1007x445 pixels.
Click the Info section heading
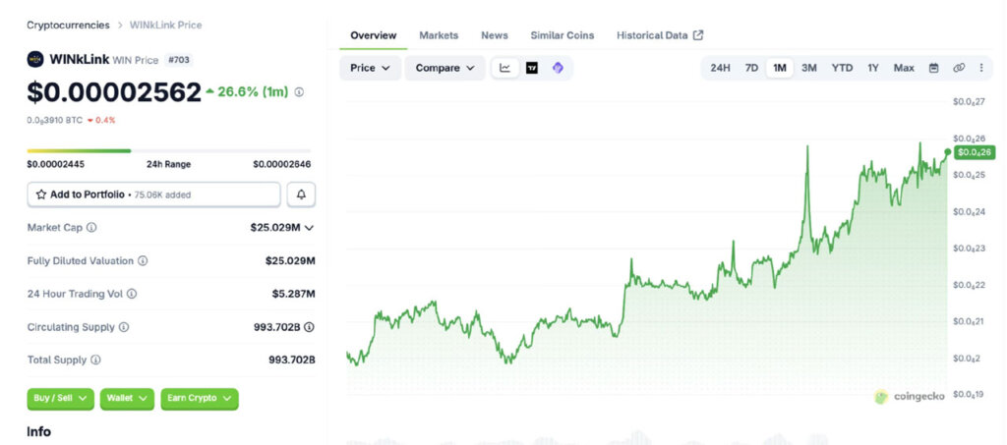click(38, 431)
